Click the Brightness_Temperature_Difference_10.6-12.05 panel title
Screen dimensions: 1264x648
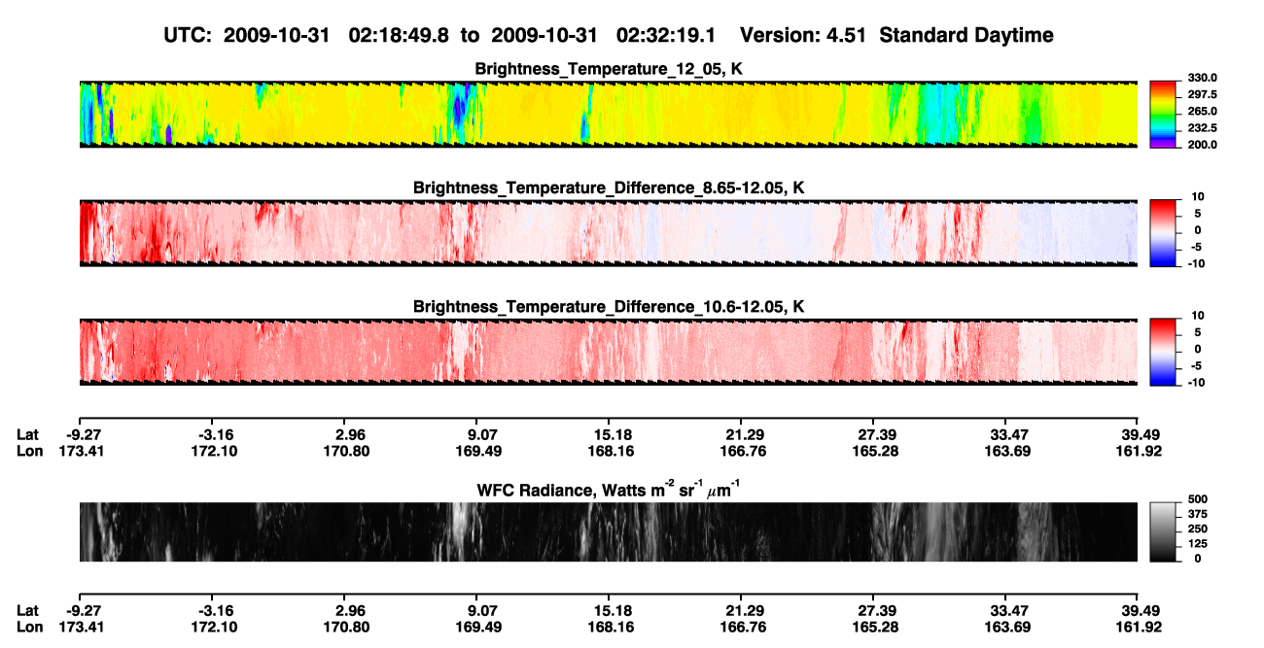[609, 306]
